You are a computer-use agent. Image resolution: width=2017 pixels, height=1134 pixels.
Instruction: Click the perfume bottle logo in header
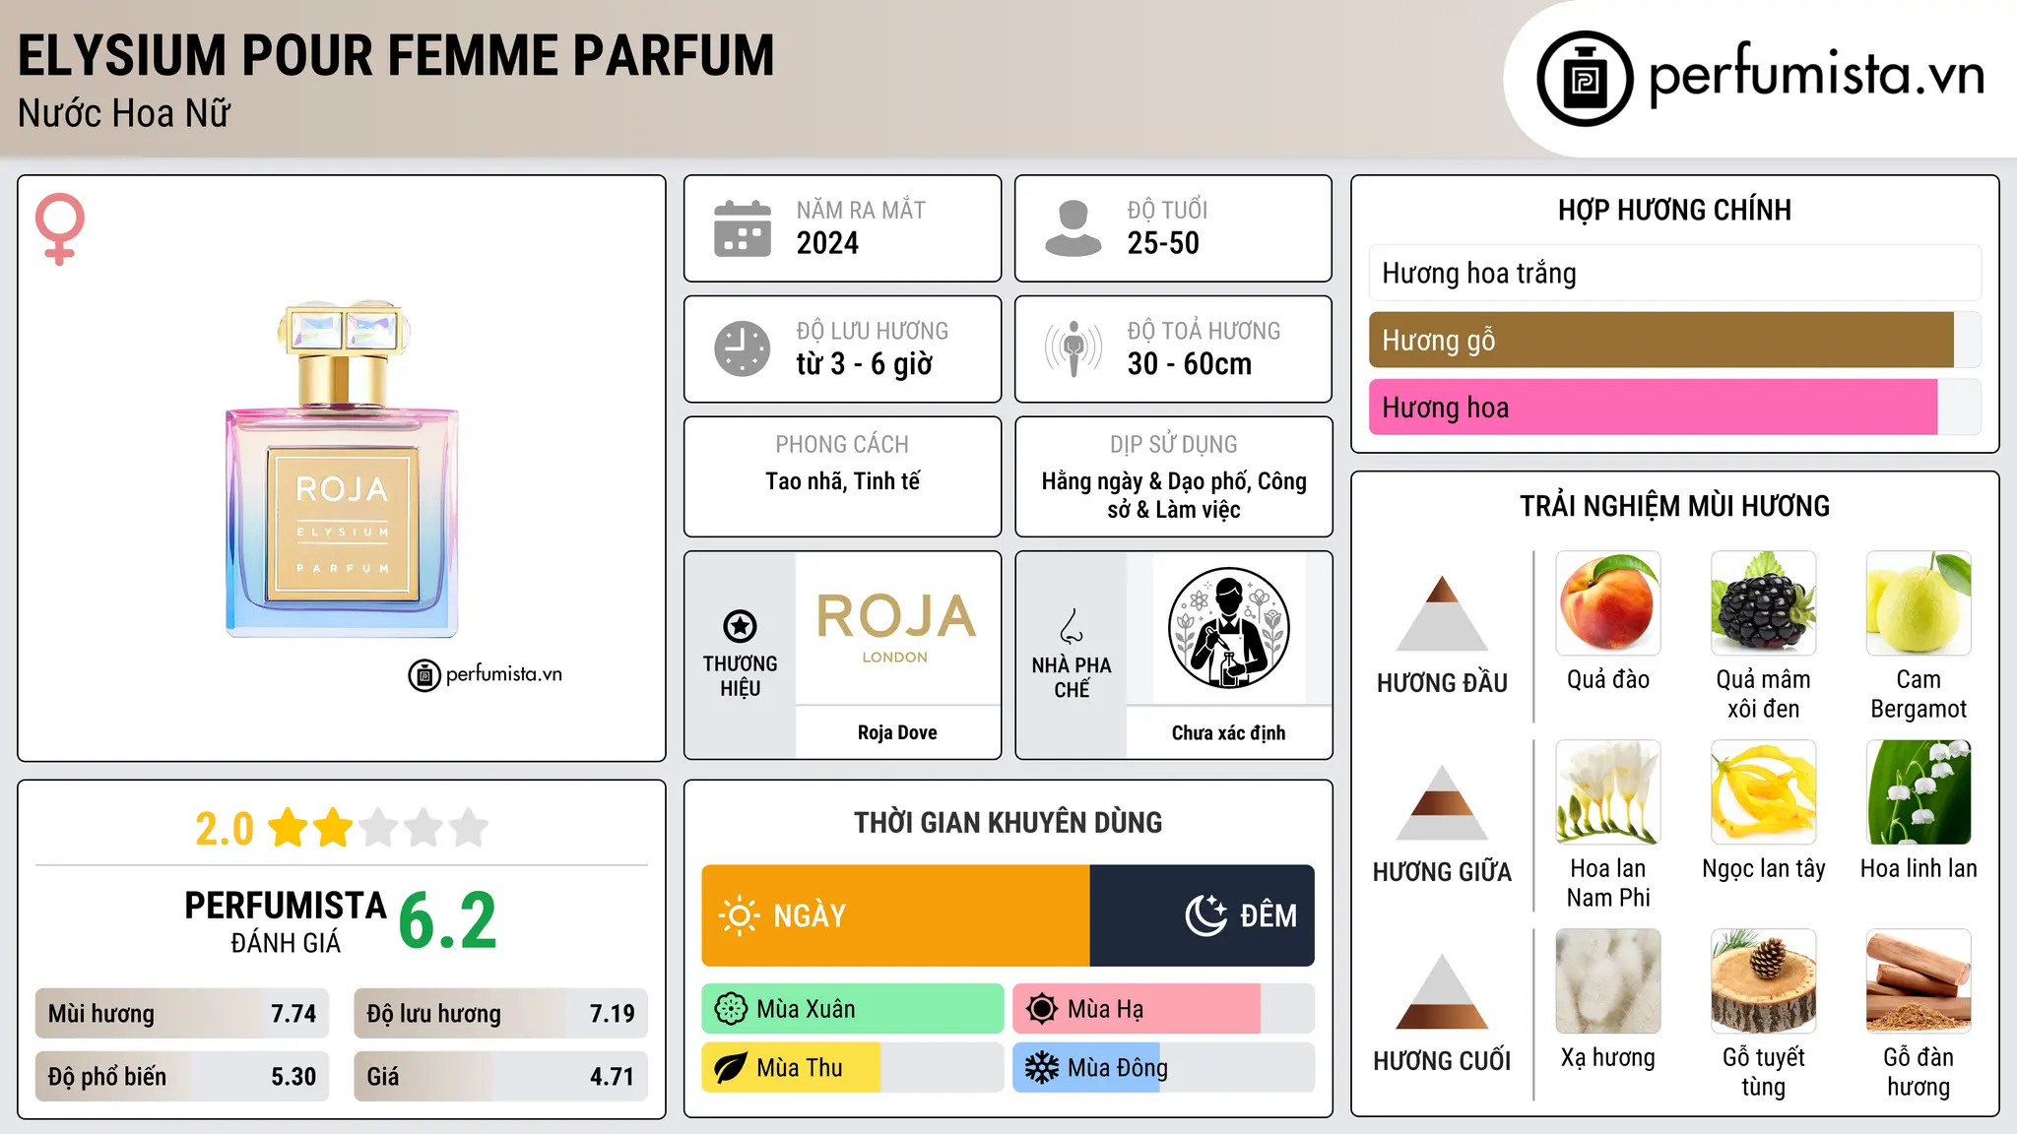point(1585,79)
